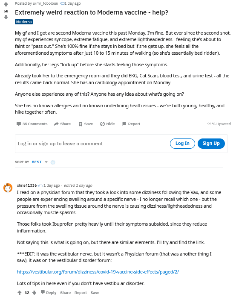Click the gear icon next to sort
This screenshot has height=300, width=236.
[x=53, y=162]
